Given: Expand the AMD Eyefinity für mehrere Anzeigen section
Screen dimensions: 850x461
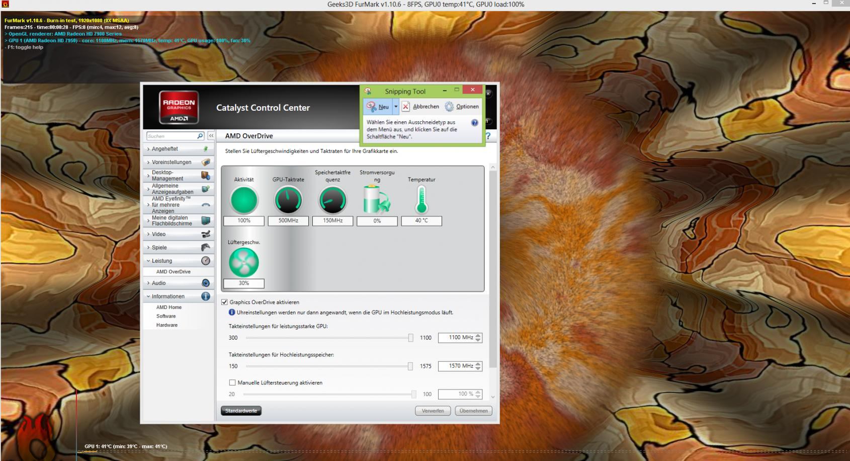Looking at the screenshot, I should coord(148,205).
